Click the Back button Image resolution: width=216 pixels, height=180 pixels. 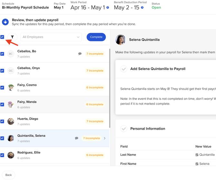click(8, 175)
